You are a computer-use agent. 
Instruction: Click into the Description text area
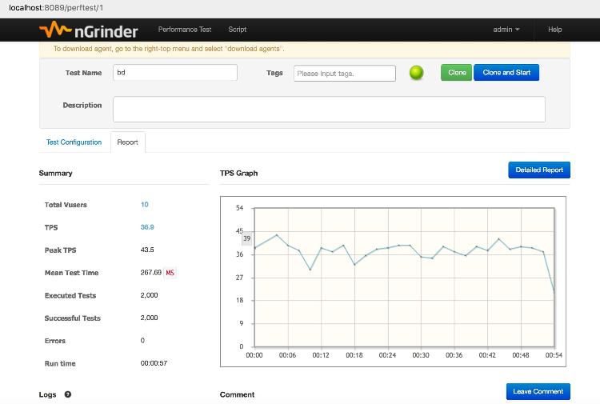point(329,109)
